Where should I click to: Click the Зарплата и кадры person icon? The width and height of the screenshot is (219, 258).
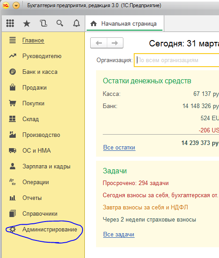(x=13, y=166)
